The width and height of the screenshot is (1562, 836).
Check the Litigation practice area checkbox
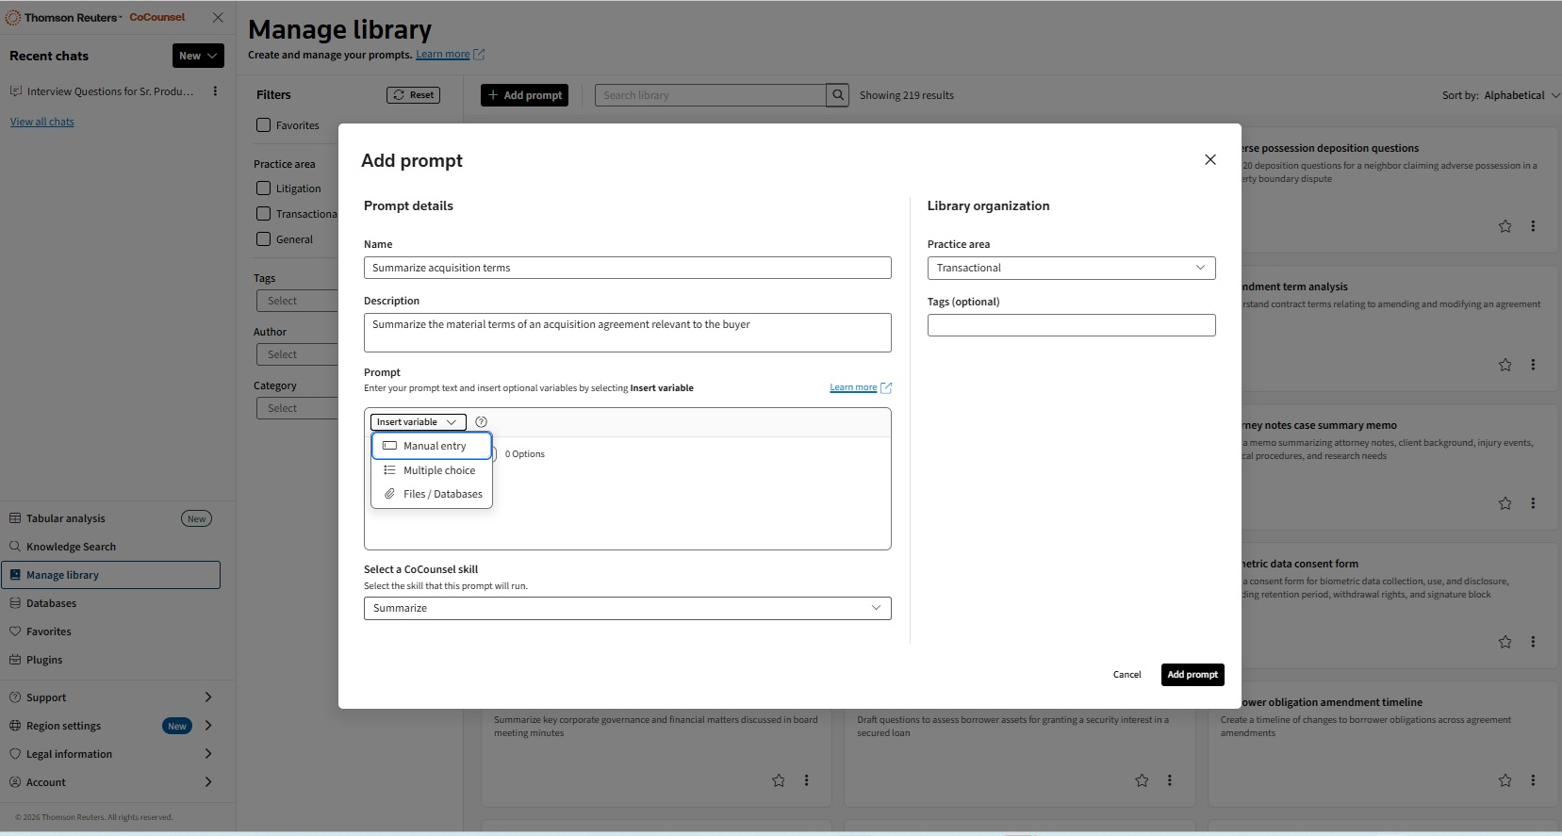tap(264, 189)
